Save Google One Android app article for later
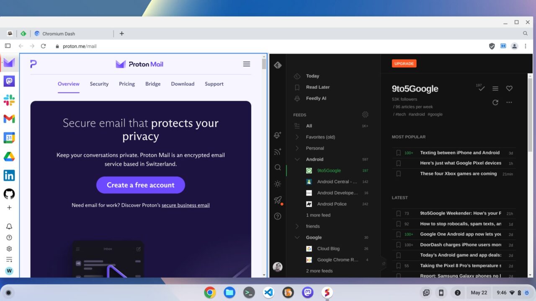536x301 pixels. [x=398, y=235]
